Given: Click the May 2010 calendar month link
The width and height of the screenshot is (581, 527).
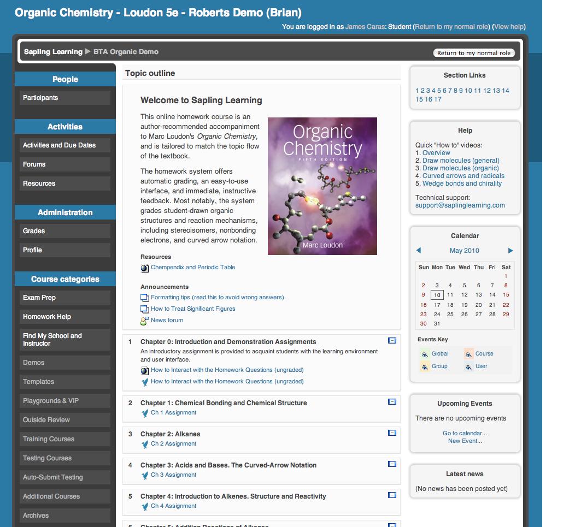Looking at the screenshot, I should pos(464,251).
